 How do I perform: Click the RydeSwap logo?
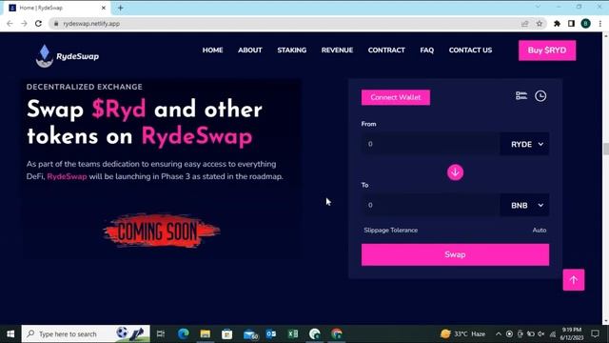tap(68, 56)
